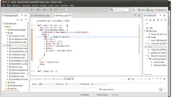The width and height of the screenshot is (172, 97).
Task: Open the JUnit view menu arrow
Action: pyautogui.click(x=157, y=78)
